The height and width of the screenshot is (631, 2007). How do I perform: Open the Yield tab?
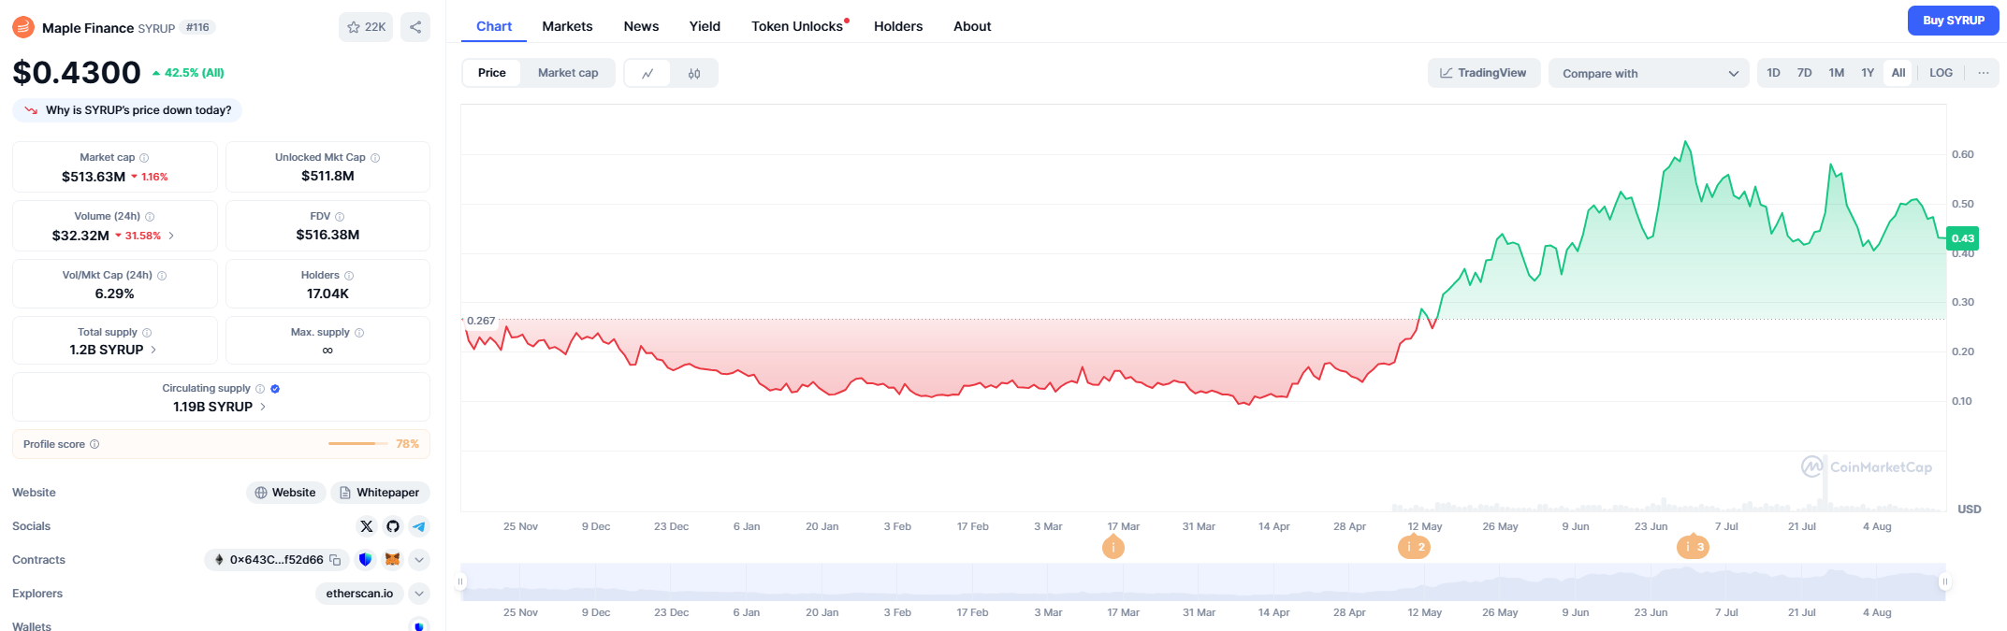point(705,26)
